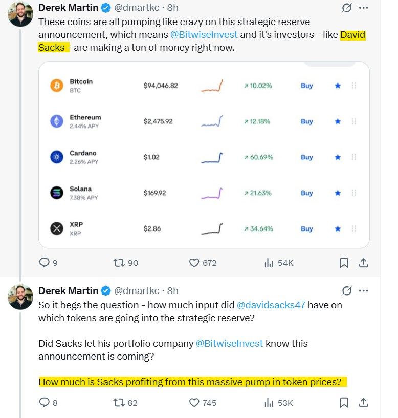This screenshot has width=398, height=418.
Task: Open the @davidsacks47 mention link
Action: (x=271, y=305)
